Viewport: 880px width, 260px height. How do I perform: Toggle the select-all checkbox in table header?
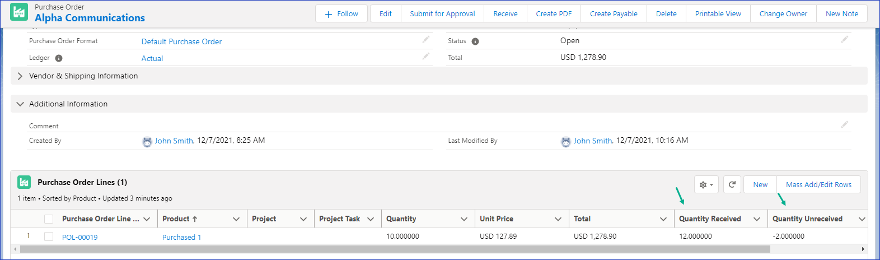click(x=49, y=219)
